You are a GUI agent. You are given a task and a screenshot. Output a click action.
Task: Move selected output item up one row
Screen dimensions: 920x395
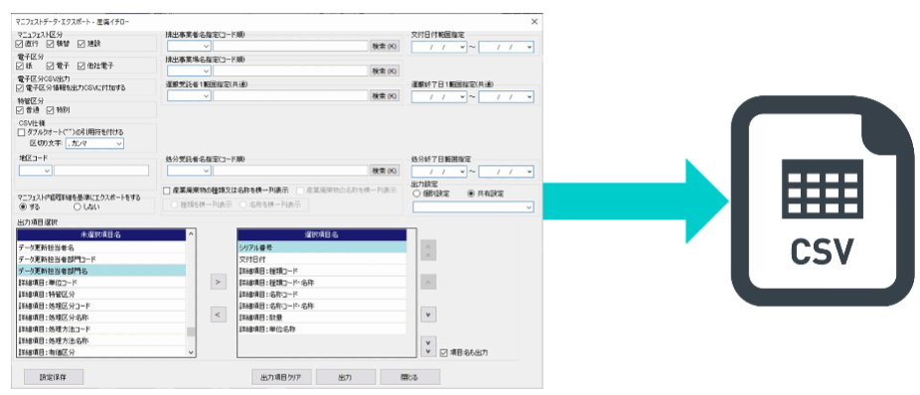(x=429, y=282)
